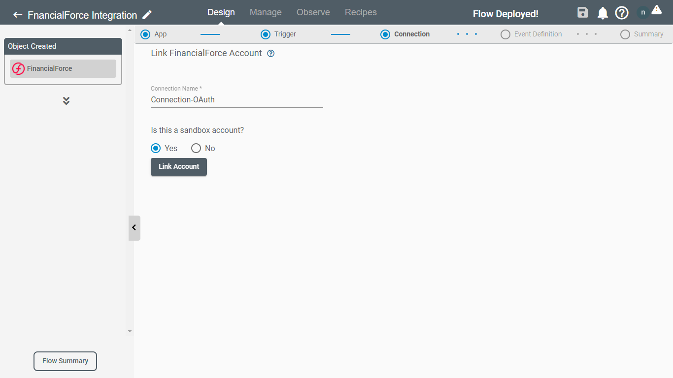
Task: Switch to the Manage tab
Action: [x=266, y=12]
